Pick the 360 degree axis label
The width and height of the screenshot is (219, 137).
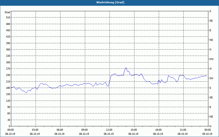click(8, 50)
